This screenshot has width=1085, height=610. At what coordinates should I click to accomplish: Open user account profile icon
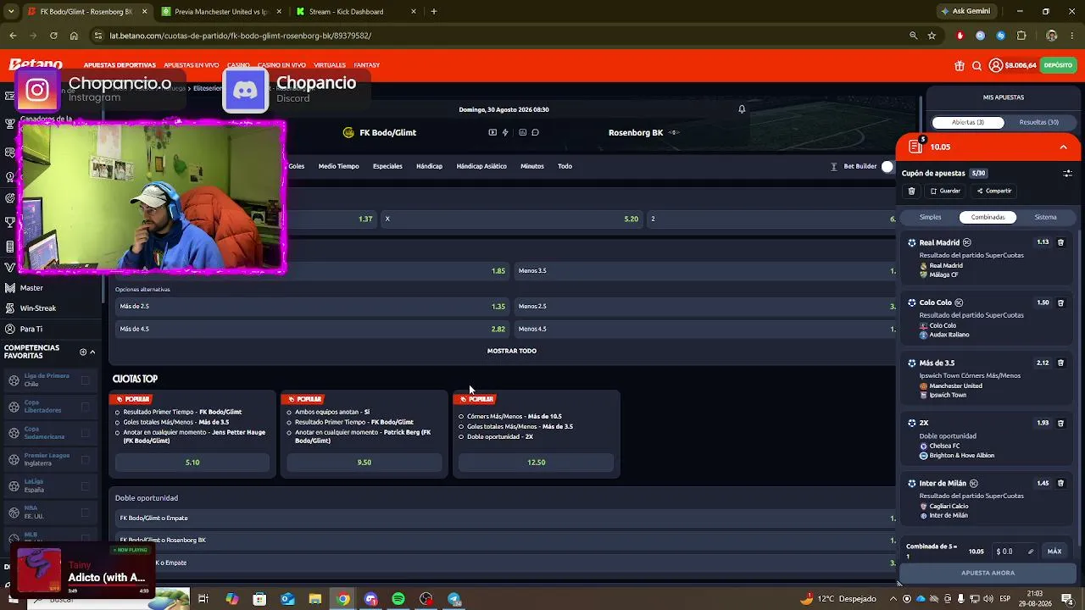(996, 65)
